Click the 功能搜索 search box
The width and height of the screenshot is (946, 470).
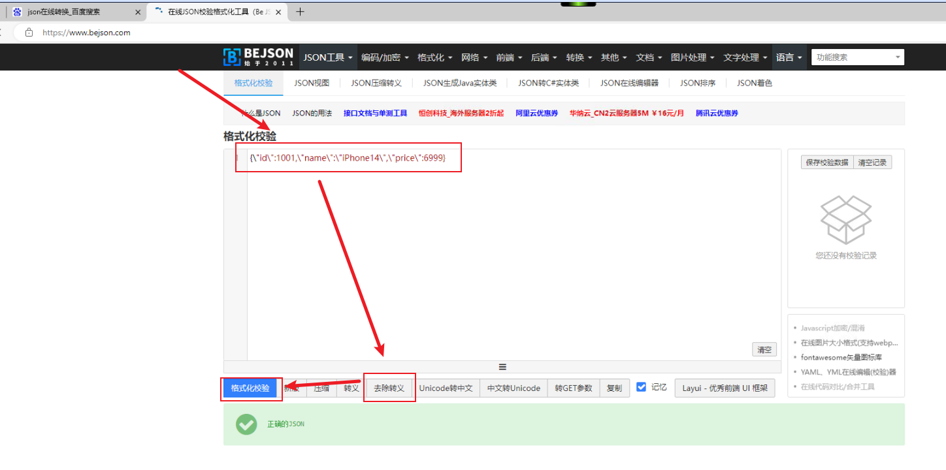(858, 57)
